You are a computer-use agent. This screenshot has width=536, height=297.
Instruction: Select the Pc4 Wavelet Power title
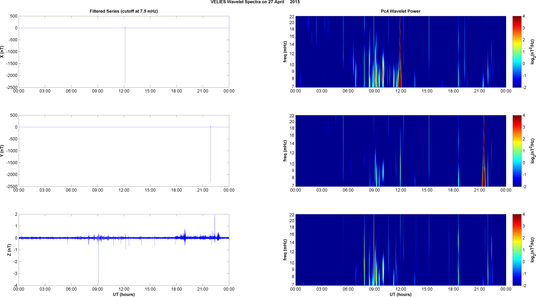(x=400, y=11)
